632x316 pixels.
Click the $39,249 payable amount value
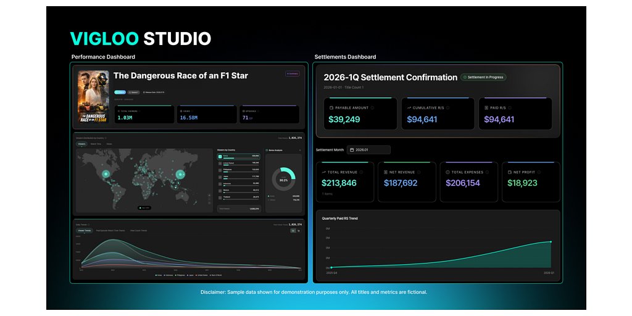pos(344,119)
